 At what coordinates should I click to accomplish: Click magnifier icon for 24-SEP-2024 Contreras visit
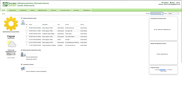[26, 33]
